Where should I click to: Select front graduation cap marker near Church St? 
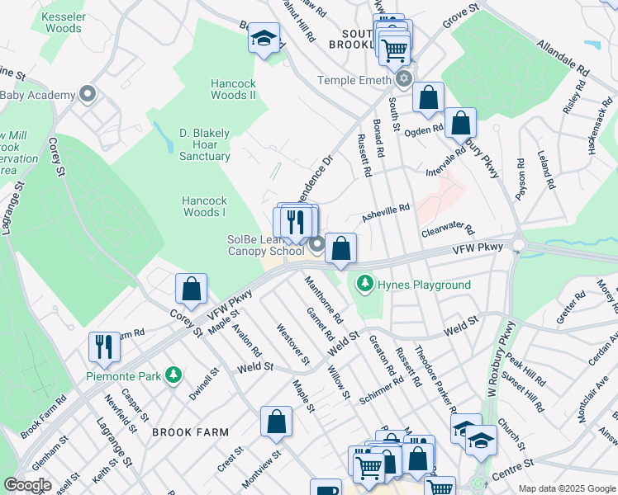click(x=481, y=442)
